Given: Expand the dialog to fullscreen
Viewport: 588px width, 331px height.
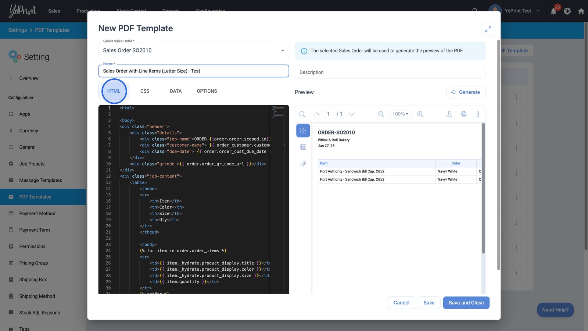Looking at the screenshot, I should point(488,29).
